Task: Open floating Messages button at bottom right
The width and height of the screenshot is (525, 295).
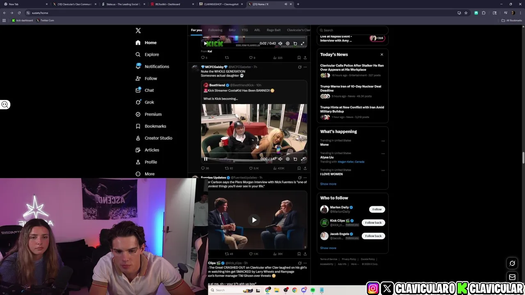Action: (512, 277)
